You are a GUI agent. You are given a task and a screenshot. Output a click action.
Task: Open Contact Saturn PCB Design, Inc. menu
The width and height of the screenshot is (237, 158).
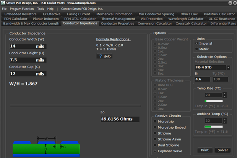point(82,9)
